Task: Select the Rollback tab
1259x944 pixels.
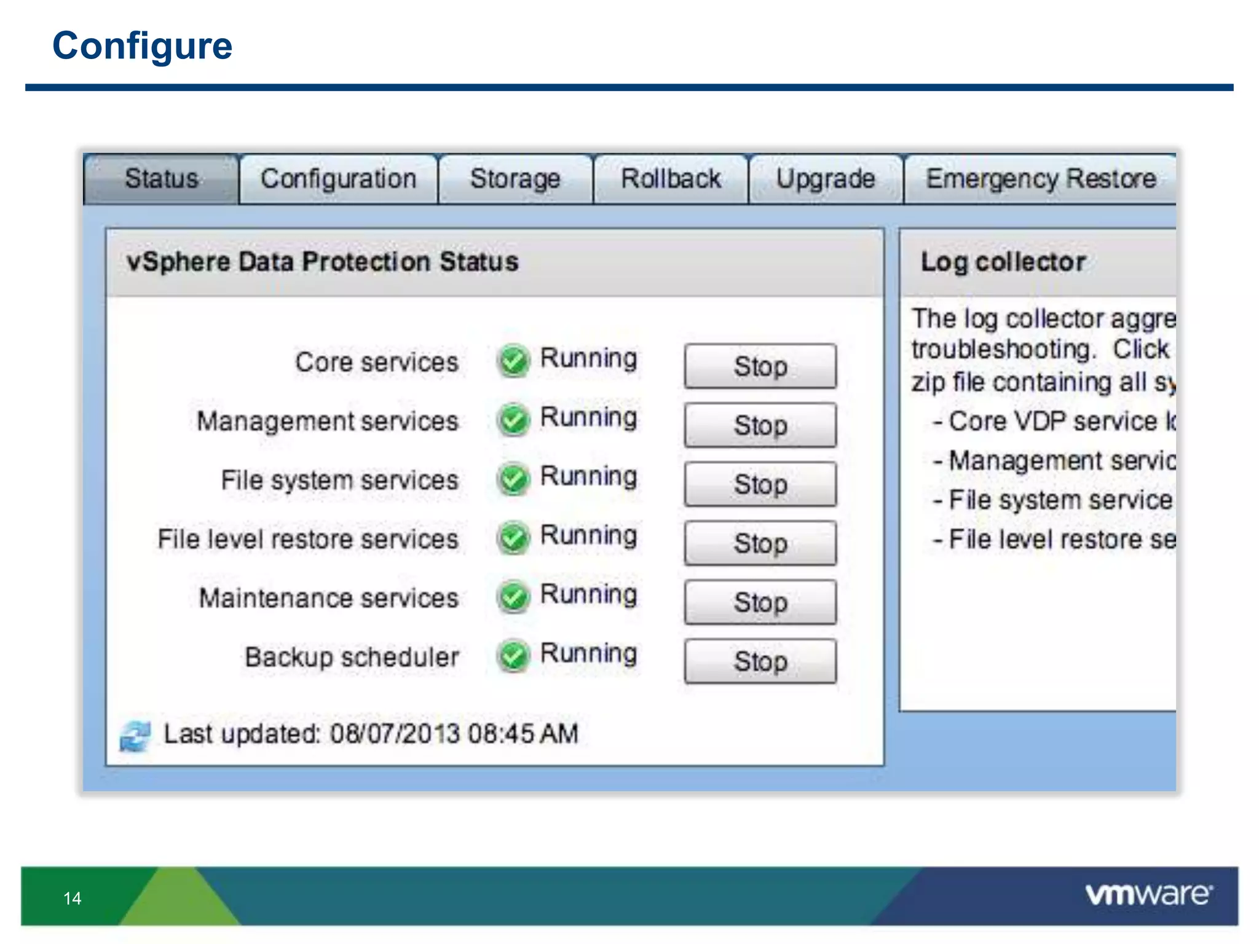Action: [671, 179]
